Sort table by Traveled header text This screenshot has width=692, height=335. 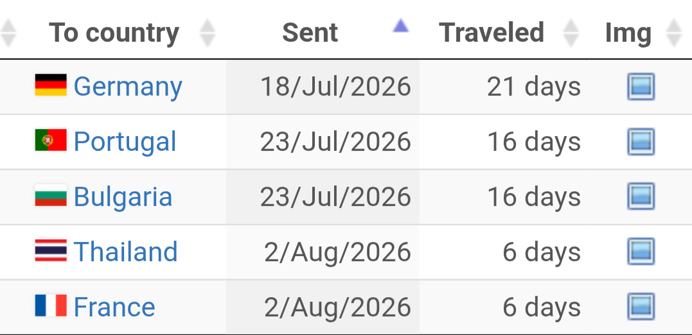click(x=491, y=32)
